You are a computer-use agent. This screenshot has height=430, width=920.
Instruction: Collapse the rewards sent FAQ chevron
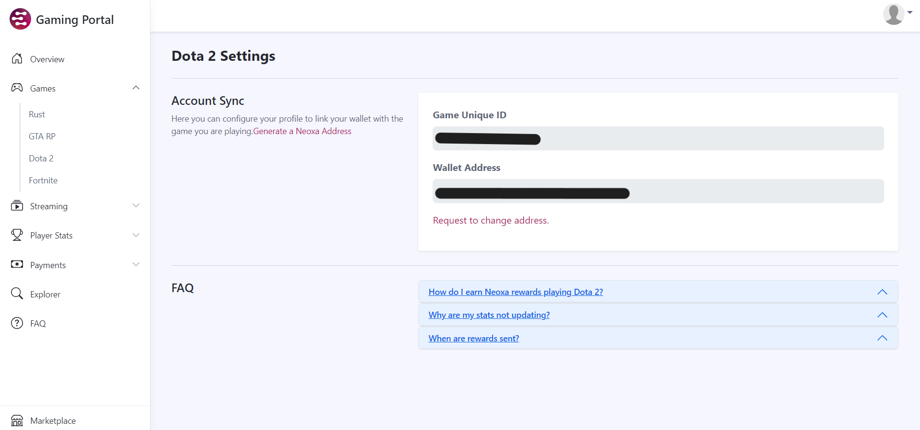(882, 338)
